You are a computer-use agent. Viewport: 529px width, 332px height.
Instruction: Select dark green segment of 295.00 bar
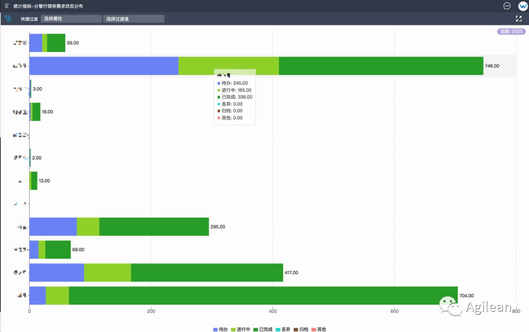click(x=154, y=227)
